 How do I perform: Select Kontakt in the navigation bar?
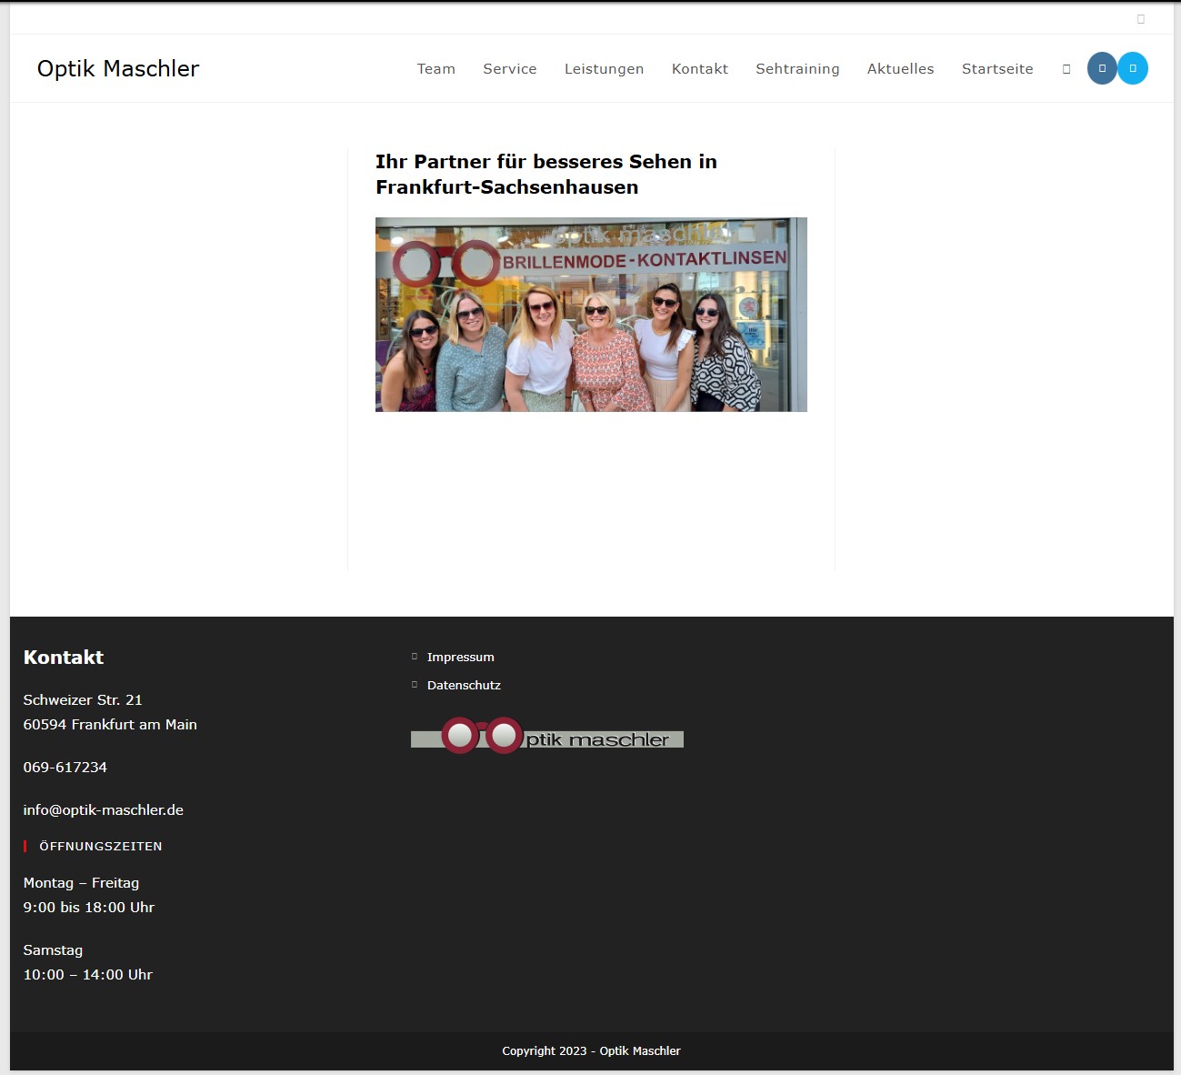click(699, 69)
